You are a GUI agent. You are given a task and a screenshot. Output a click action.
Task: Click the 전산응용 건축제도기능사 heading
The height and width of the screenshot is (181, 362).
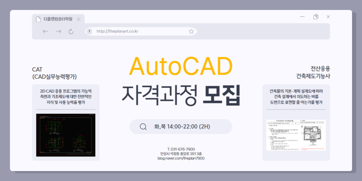point(313,72)
